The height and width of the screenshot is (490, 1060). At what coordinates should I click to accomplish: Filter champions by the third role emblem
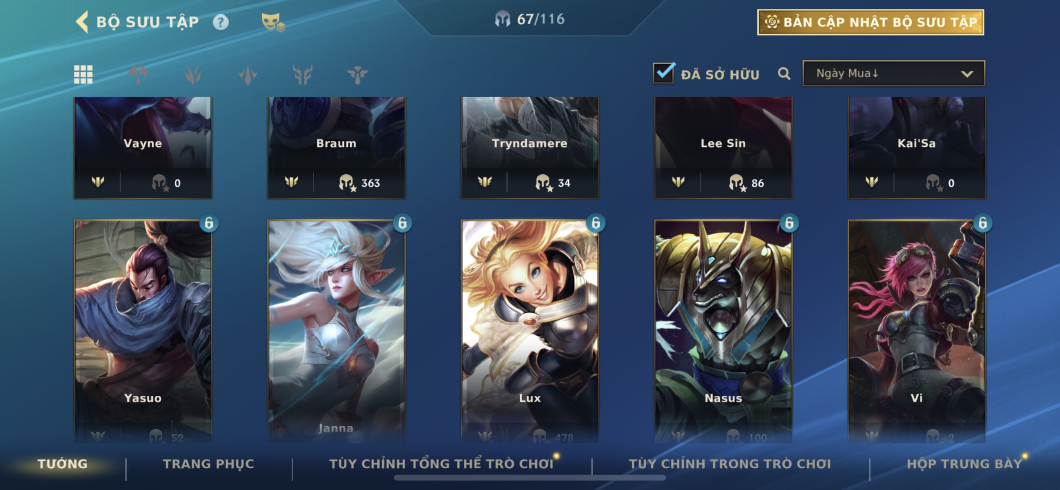248,75
